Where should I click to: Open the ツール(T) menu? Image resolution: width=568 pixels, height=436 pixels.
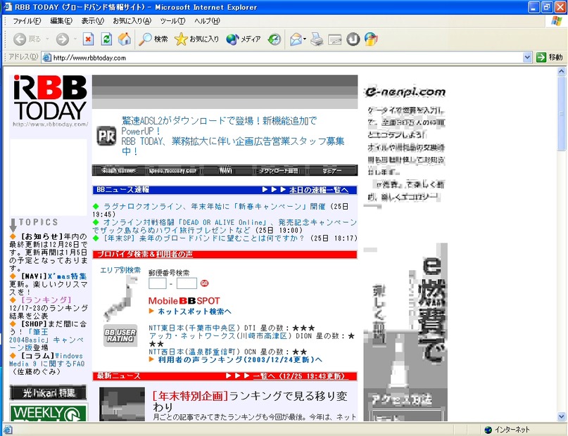(x=172, y=21)
